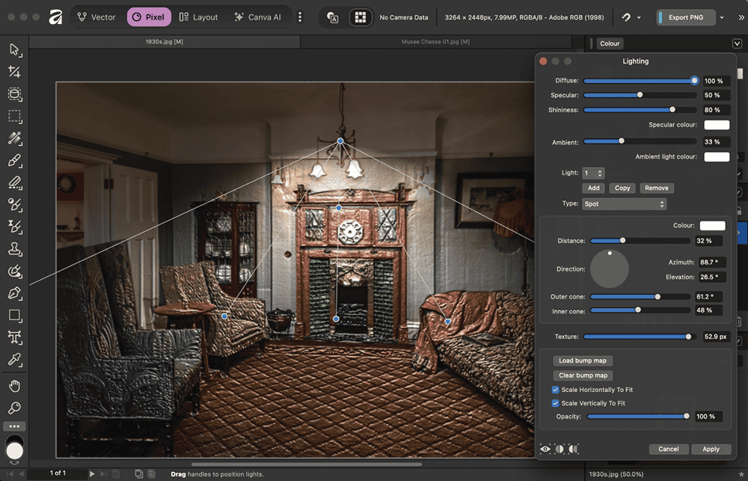Open the Export PNG options arrow
Screen dimensions: 748x481
point(721,17)
